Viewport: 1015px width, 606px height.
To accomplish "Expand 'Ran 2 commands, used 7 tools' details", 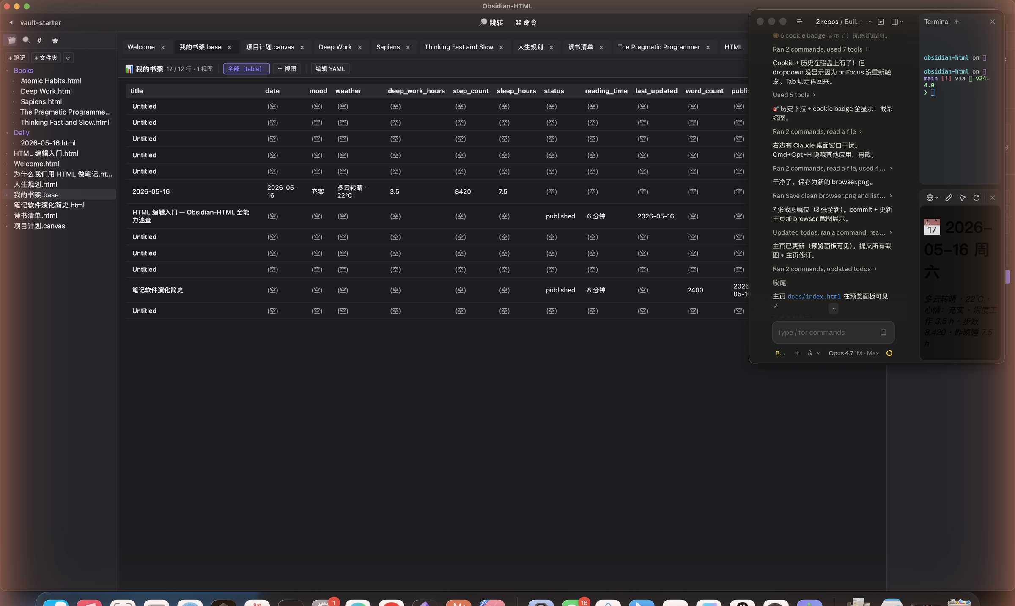I will pyautogui.click(x=820, y=49).
